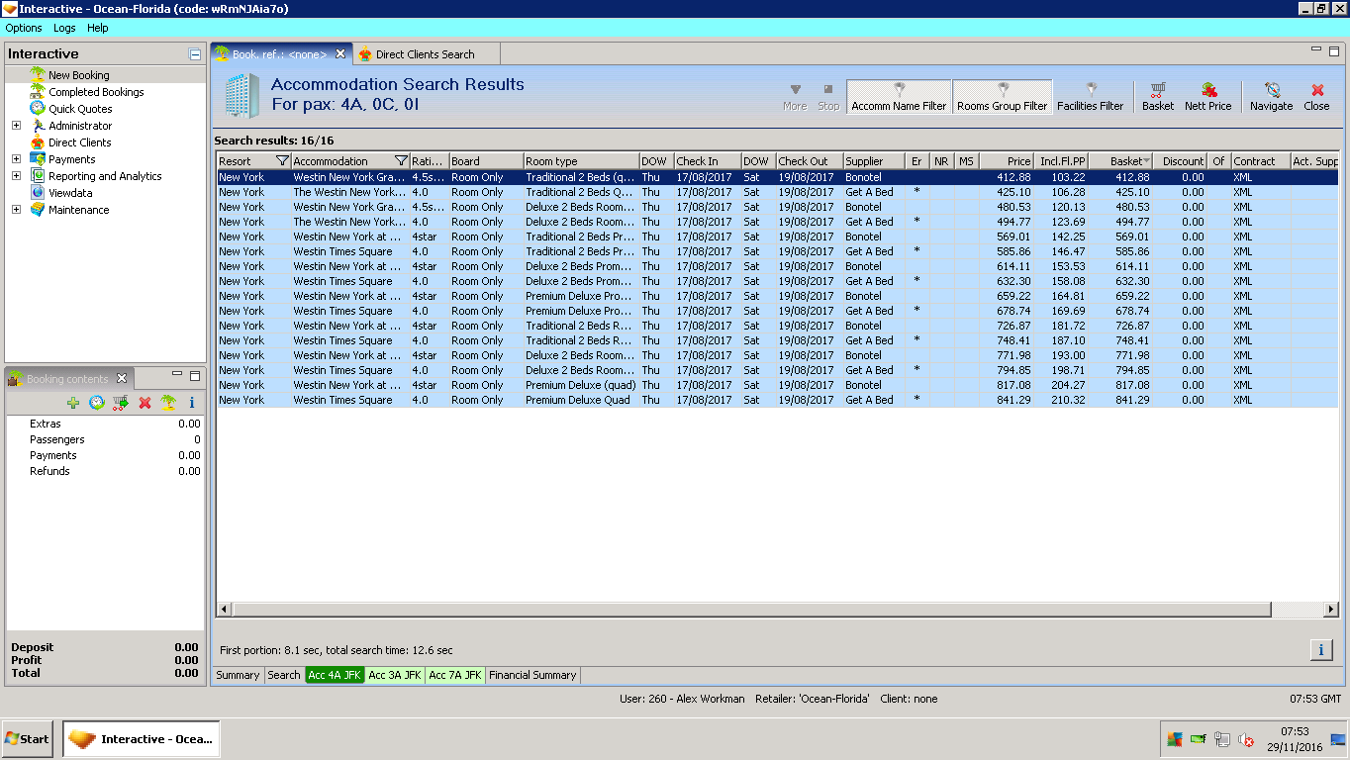Image resolution: width=1350 pixels, height=760 pixels.
Task: Minimize the Booking contents panel
Action: click(x=177, y=374)
